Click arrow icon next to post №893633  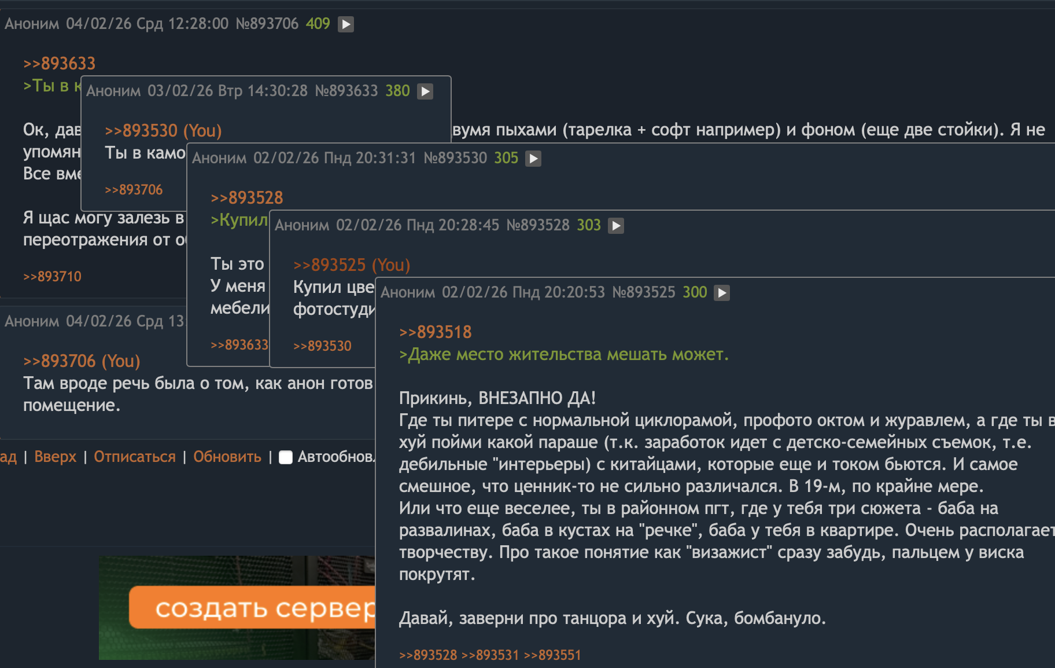[x=425, y=91]
